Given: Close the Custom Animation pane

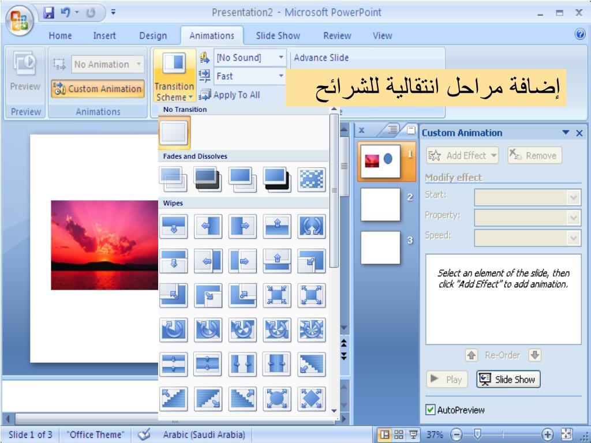Looking at the screenshot, I should click(x=579, y=133).
